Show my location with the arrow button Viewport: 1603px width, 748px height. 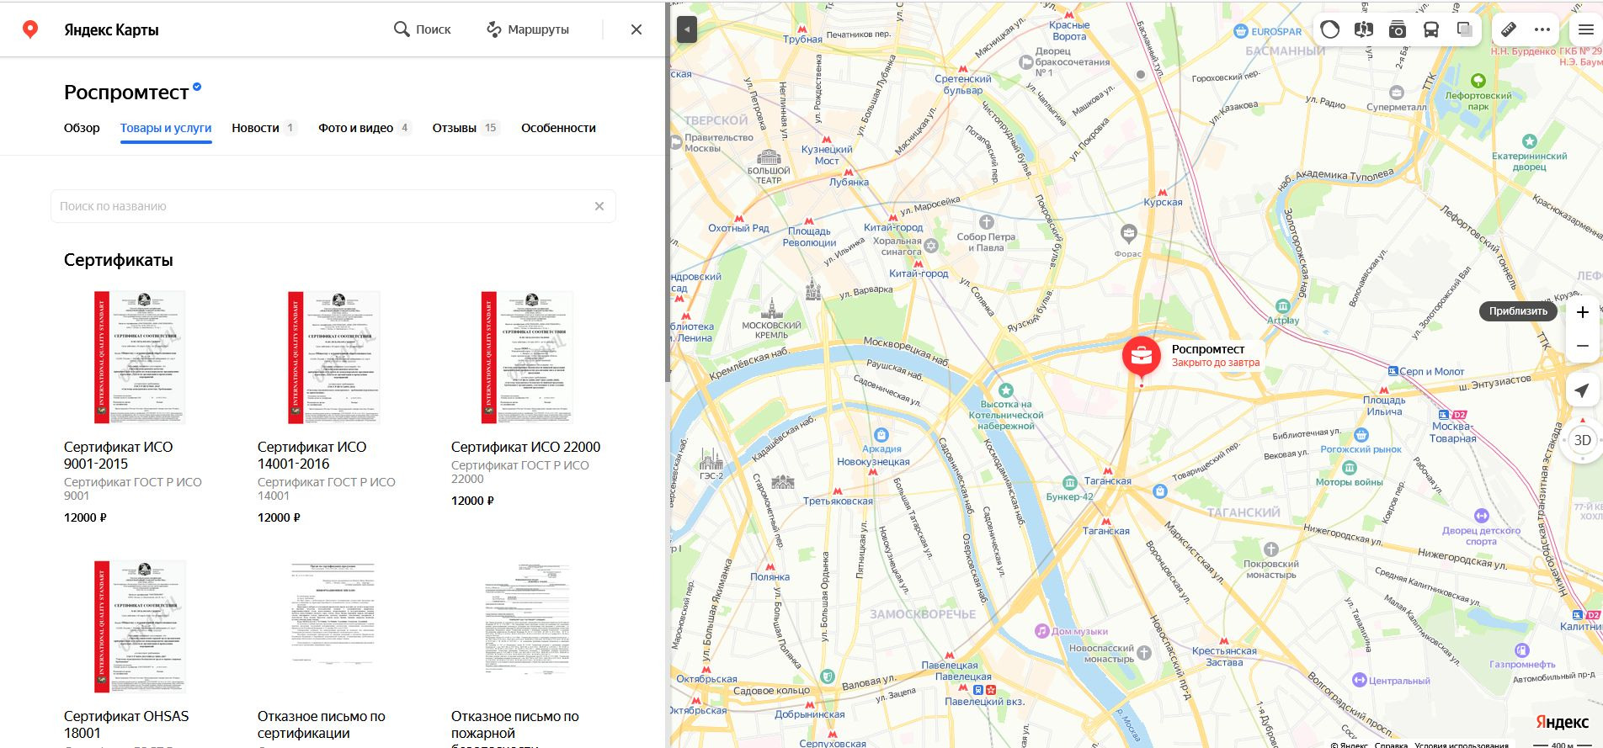tap(1583, 390)
